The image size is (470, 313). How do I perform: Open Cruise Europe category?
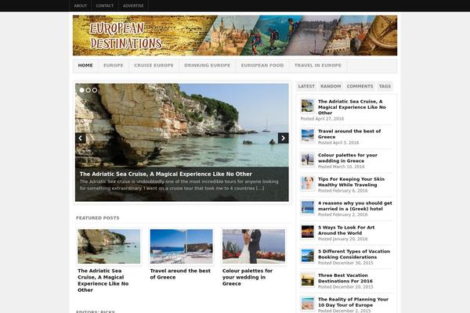point(154,65)
